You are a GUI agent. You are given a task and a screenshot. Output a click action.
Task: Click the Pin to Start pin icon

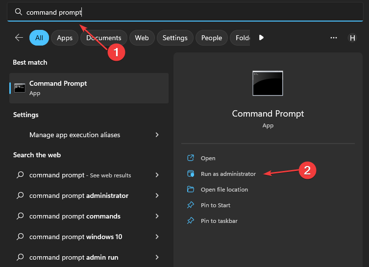pyautogui.click(x=191, y=205)
